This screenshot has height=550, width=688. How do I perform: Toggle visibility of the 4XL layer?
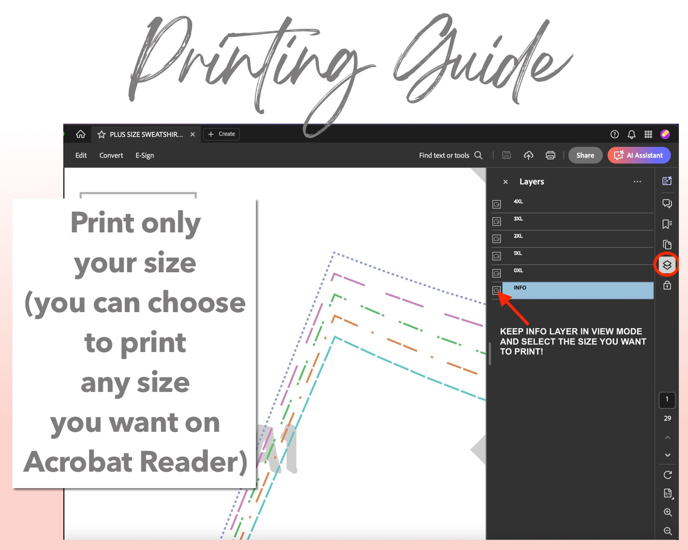pos(497,205)
